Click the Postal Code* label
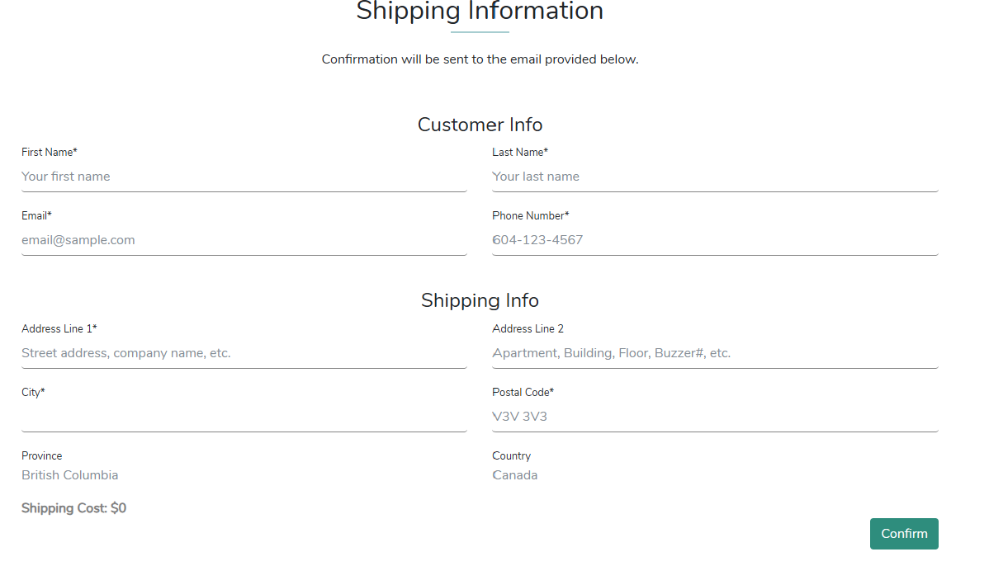Image resolution: width=989 pixels, height=566 pixels. (x=523, y=393)
